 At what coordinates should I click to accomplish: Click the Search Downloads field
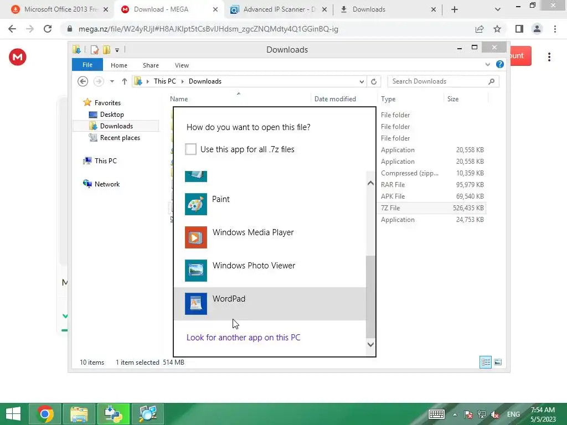tap(443, 81)
